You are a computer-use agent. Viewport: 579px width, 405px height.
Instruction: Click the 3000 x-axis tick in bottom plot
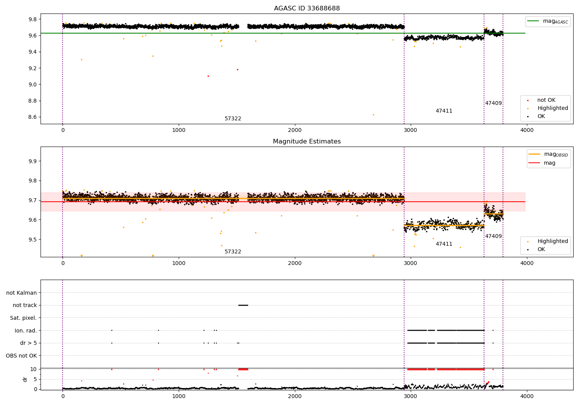411,396
